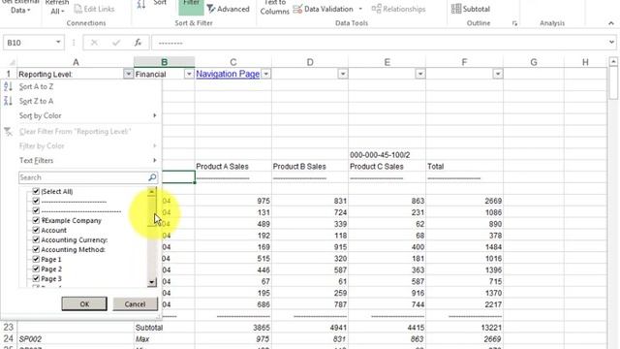Click the Relationships icon
The height and width of the screenshot is (349, 620).
pyautogui.click(x=376, y=9)
